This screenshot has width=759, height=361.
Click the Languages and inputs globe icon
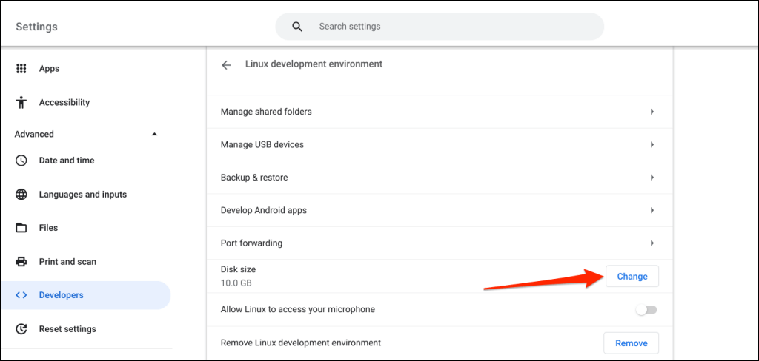[x=21, y=195]
